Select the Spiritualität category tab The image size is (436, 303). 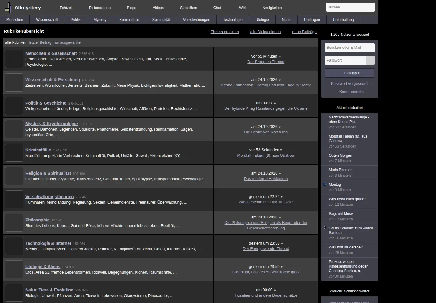[161, 20]
